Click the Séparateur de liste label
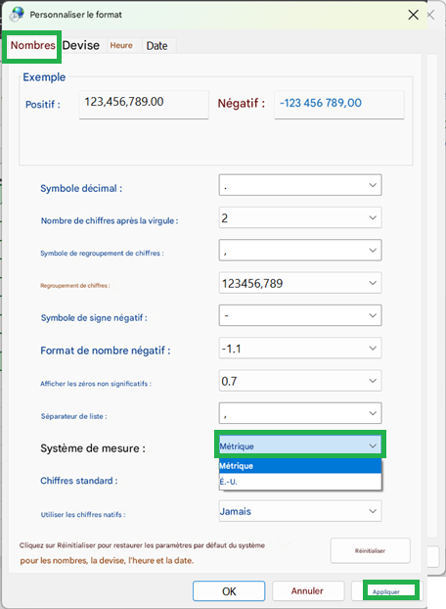 tap(73, 416)
